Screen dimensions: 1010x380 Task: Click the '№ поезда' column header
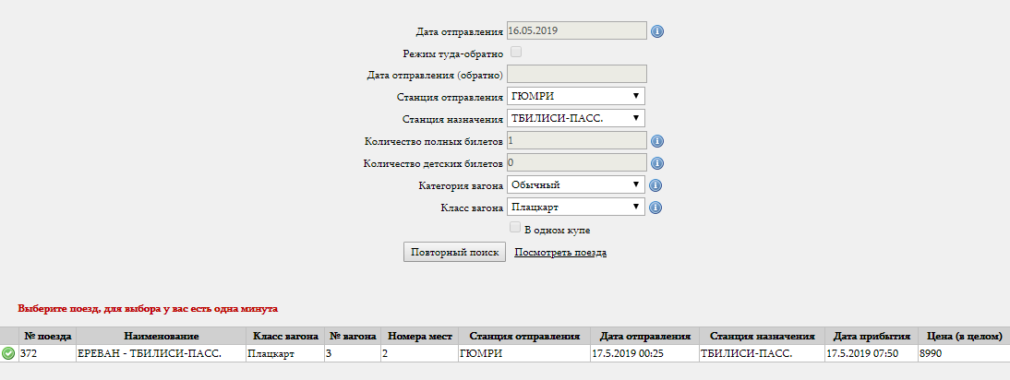coord(47,336)
